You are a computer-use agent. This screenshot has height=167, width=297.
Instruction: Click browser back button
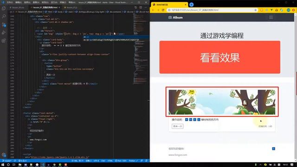pyautogui.click(x=153, y=10)
